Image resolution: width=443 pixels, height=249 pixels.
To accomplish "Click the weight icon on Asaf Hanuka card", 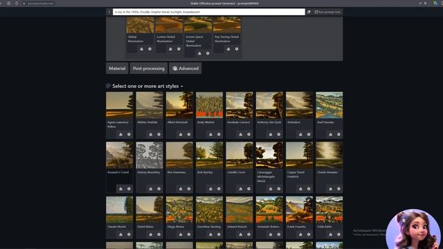I will tap(330, 134).
